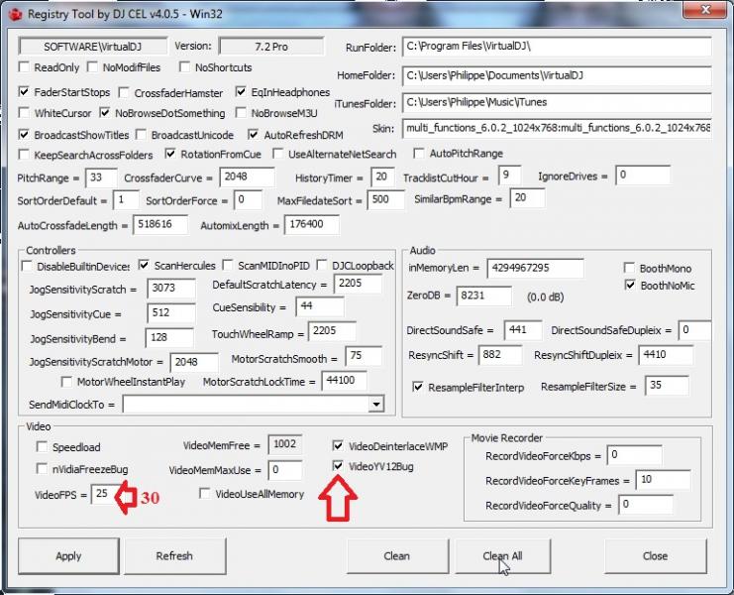Toggle RotationFromCue checkbox
This screenshot has height=595, width=734.
click(170, 154)
